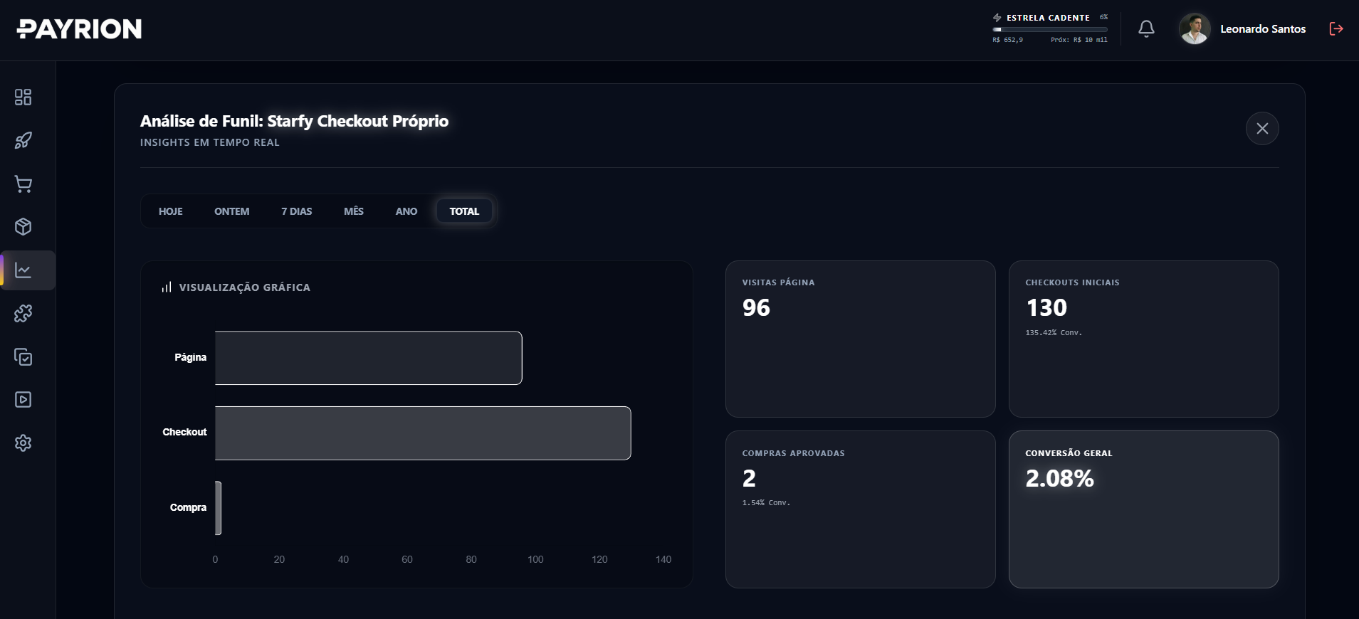The image size is (1359, 619).
Task: Click the logout arrow icon
Action: pos(1336,28)
